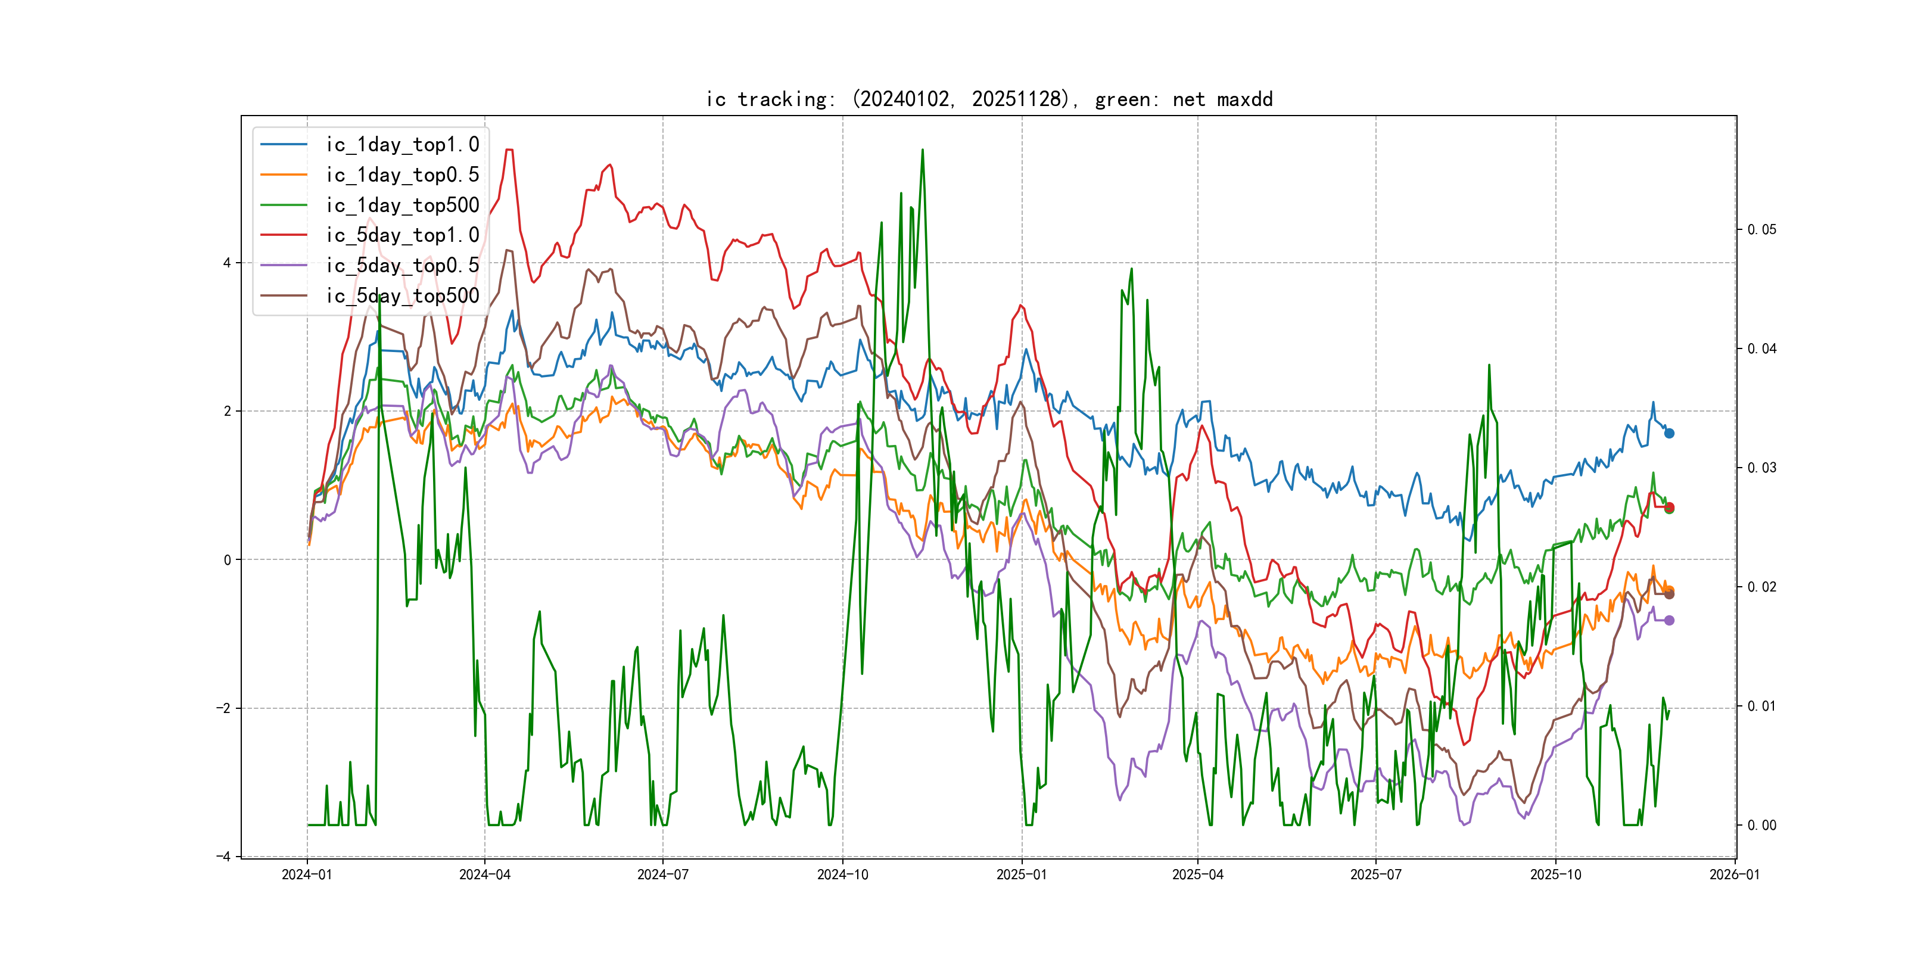Viewport: 1930px width, 965px height.
Task: Click the ic_5day_top0.5 legend label
Action: tap(402, 265)
